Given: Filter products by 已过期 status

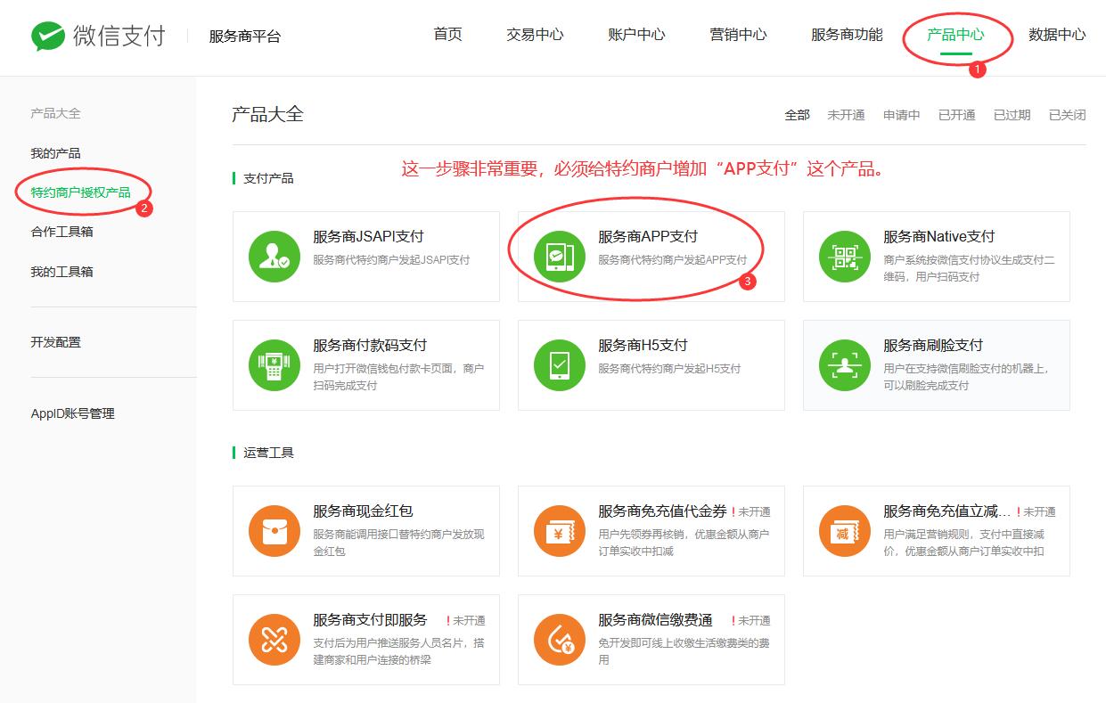Looking at the screenshot, I should point(1012,115).
